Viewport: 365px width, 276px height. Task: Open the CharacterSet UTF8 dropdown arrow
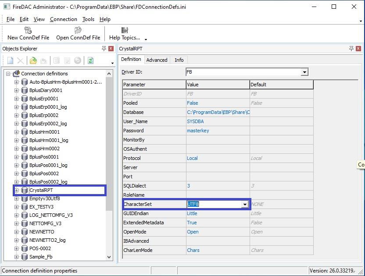245,204
